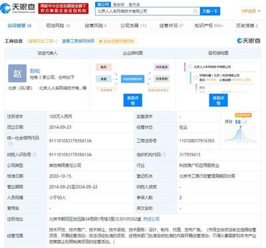Screen dimensions: 266x248
Task: Click the 天眼一下 search button
Action: point(210,11)
